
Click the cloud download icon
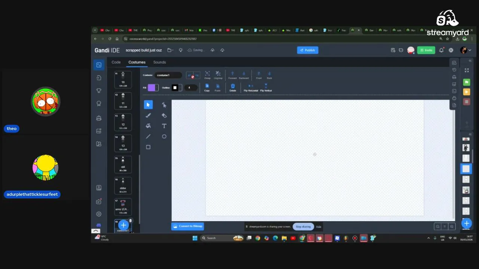pyautogui.click(x=222, y=50)
